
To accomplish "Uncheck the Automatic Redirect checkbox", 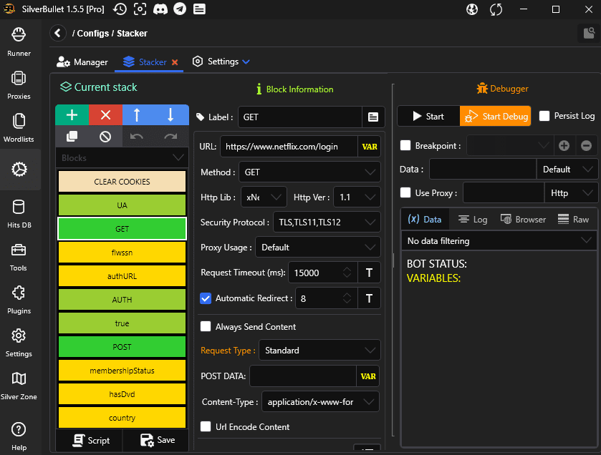I will click(x=206, y=298).
